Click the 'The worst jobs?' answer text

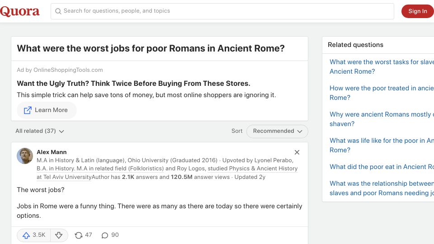[x=40, y=190]
